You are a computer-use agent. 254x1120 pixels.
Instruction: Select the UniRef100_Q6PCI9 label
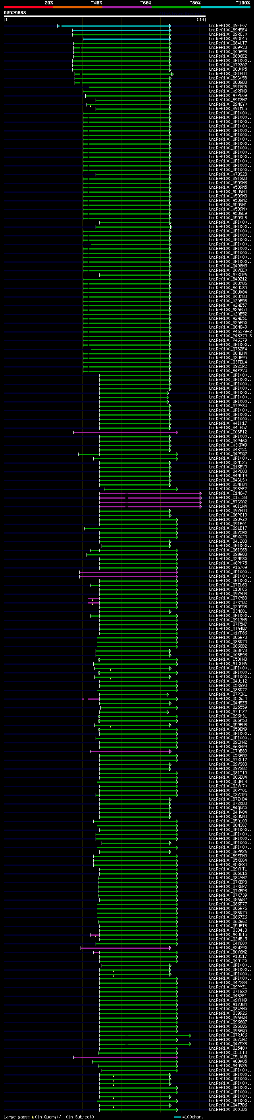click(228, 515)
